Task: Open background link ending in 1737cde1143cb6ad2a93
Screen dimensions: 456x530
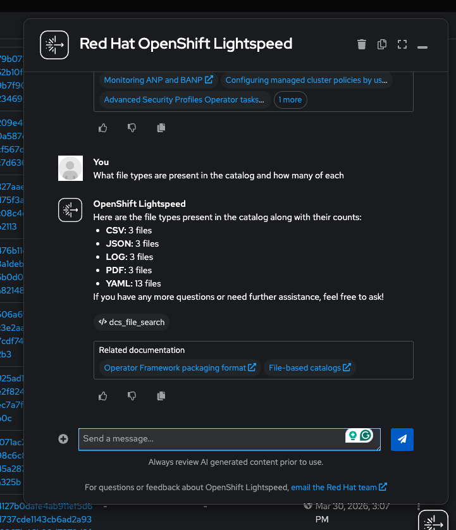Action: pyautogui.click(x=46, y=519)
